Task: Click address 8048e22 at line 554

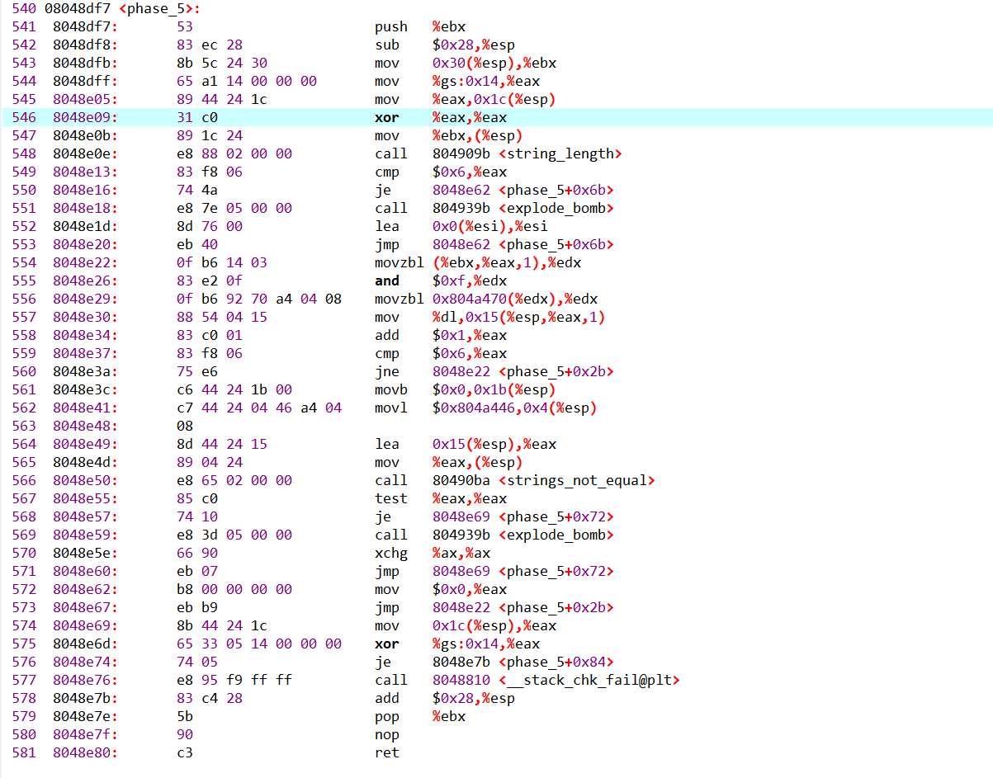Action: pos(85,262)
